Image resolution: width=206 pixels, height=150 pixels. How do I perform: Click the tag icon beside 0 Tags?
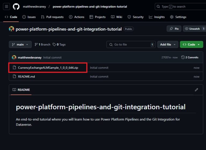54,45
